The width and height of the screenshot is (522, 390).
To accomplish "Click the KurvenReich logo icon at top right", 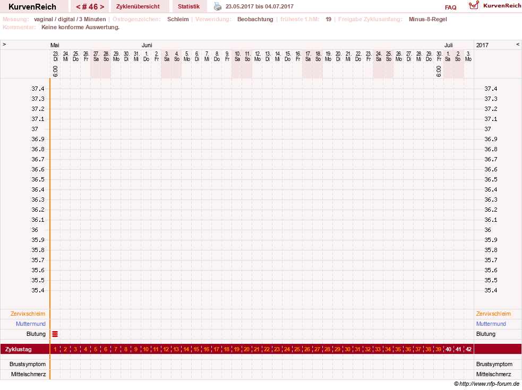I will [x=474, y=5].
